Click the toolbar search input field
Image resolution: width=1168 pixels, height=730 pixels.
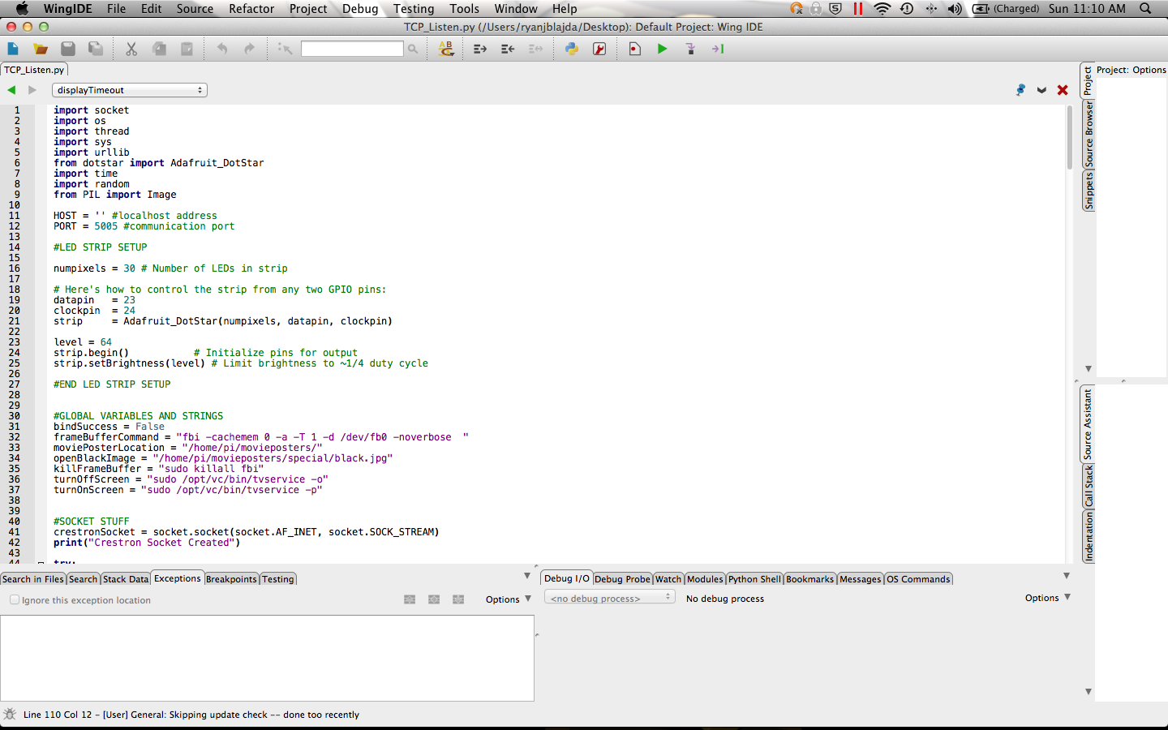pos(352,49)
